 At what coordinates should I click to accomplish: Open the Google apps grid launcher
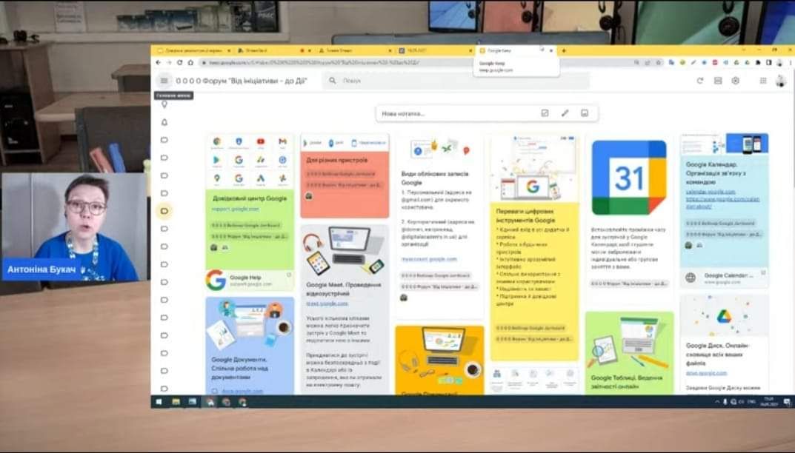pyautogui.click(x=763, y=81)
